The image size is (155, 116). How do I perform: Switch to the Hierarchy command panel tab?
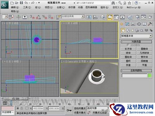pyautogui.click(x=133, y=24)
